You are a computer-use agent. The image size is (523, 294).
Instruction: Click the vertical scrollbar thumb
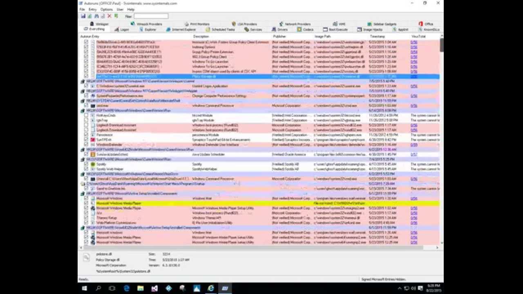coord(442,45)
